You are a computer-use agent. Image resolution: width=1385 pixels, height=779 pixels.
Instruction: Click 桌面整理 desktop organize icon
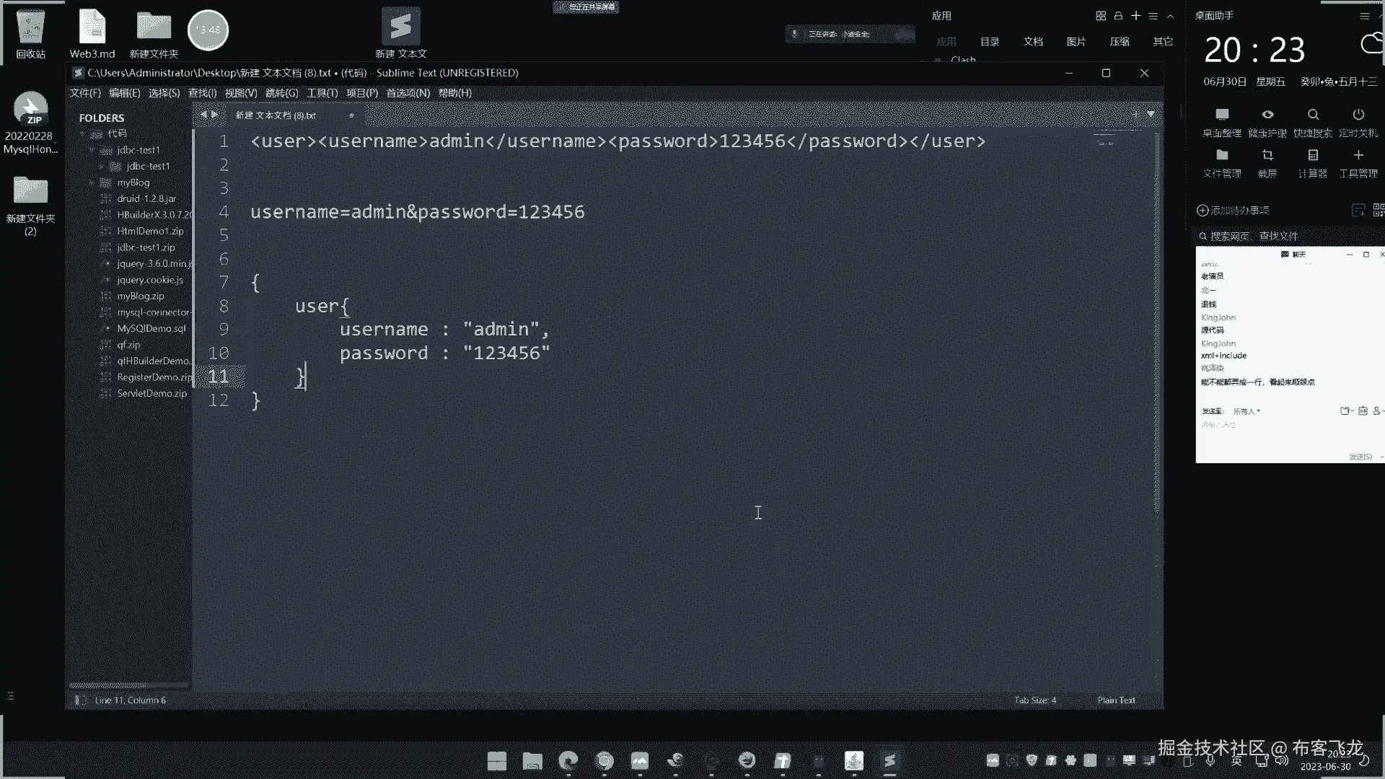click(1221, 115)
